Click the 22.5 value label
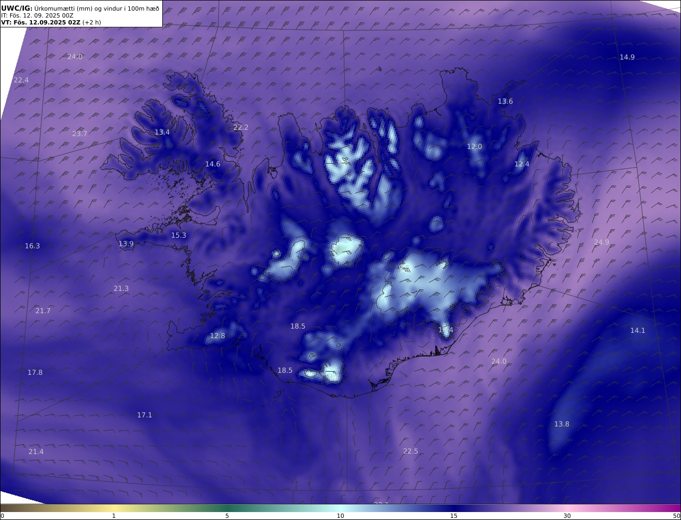 pos(411,451)
